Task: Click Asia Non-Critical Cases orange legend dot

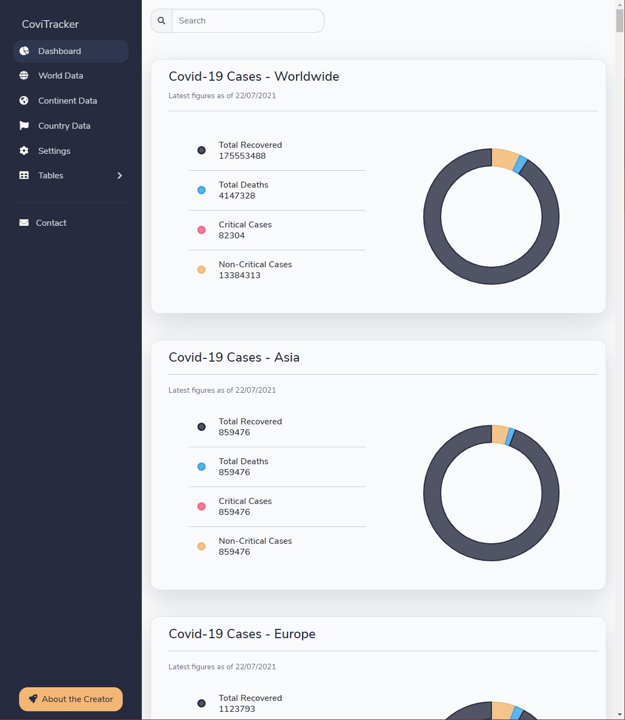Action: coord(201,546)
